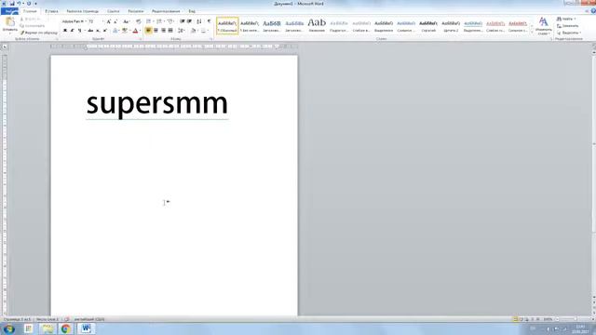Toggle subscript formatting
The width and height of the screenshot is (596, 335).
[x=98, y=31]
